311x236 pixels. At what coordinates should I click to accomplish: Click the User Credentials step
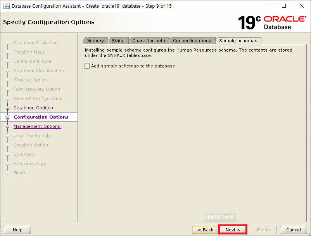point(32,136)
